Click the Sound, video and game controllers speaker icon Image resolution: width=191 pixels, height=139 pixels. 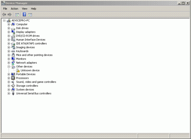[13, 82]
